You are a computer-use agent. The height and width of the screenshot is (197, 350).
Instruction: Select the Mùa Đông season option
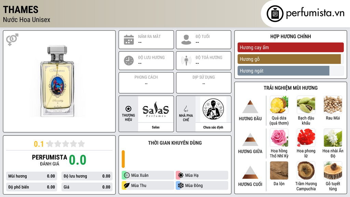[202, 185]
